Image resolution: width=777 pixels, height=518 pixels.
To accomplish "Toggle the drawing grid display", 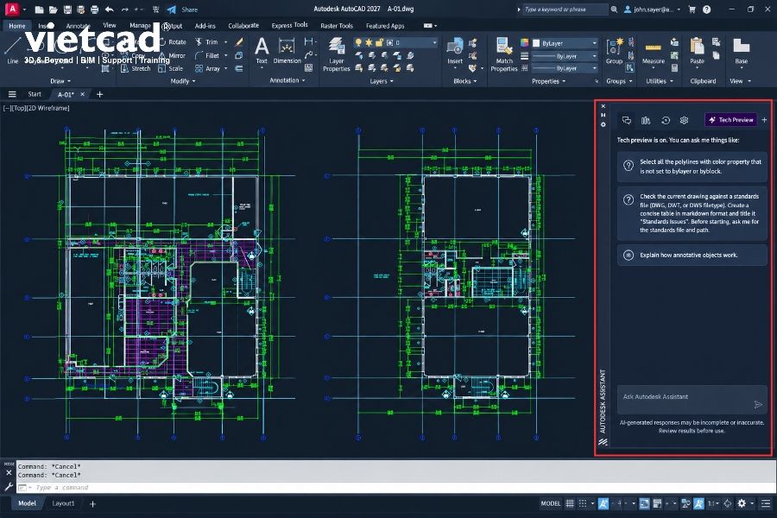I will point(570,503).
